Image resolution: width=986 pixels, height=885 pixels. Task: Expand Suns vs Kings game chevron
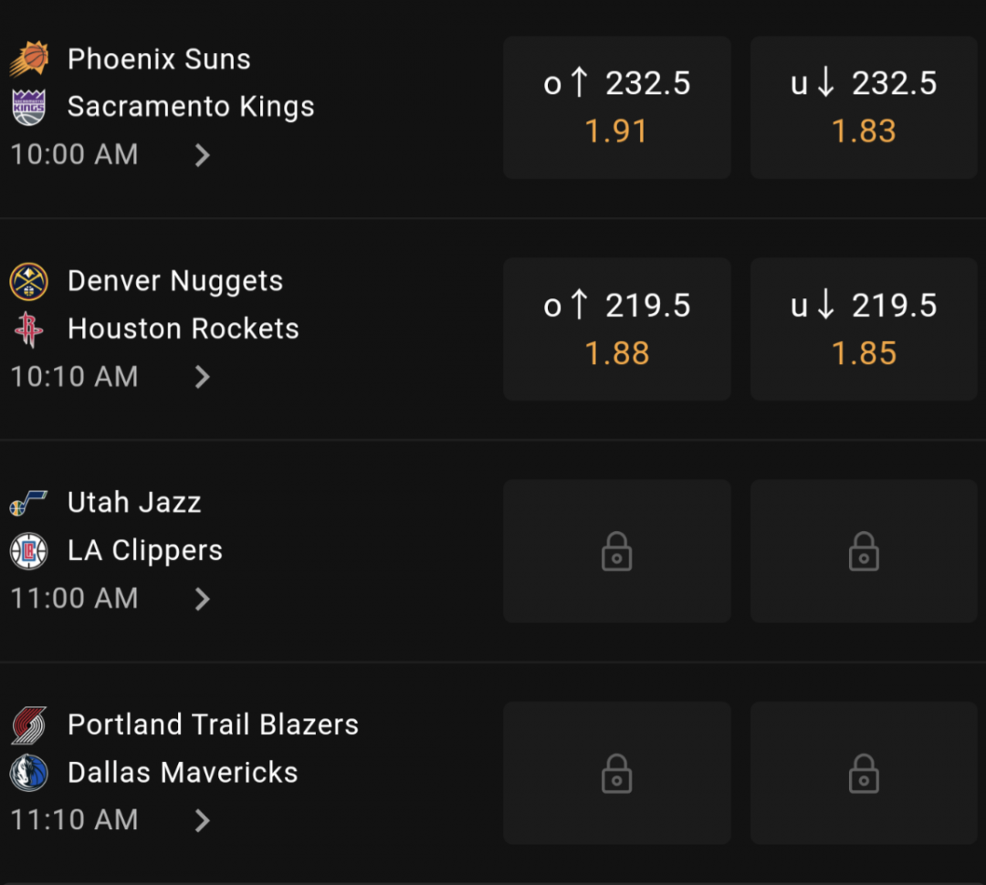[x=202, y=155]
